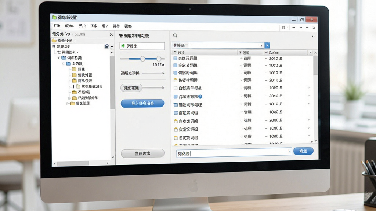
Task: Click the refresh icon in the tree panel header
Action: point(107,46)
